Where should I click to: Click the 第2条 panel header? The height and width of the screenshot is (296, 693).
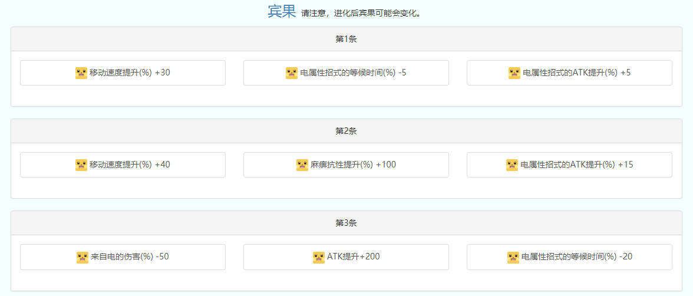(x=346, y=131)
